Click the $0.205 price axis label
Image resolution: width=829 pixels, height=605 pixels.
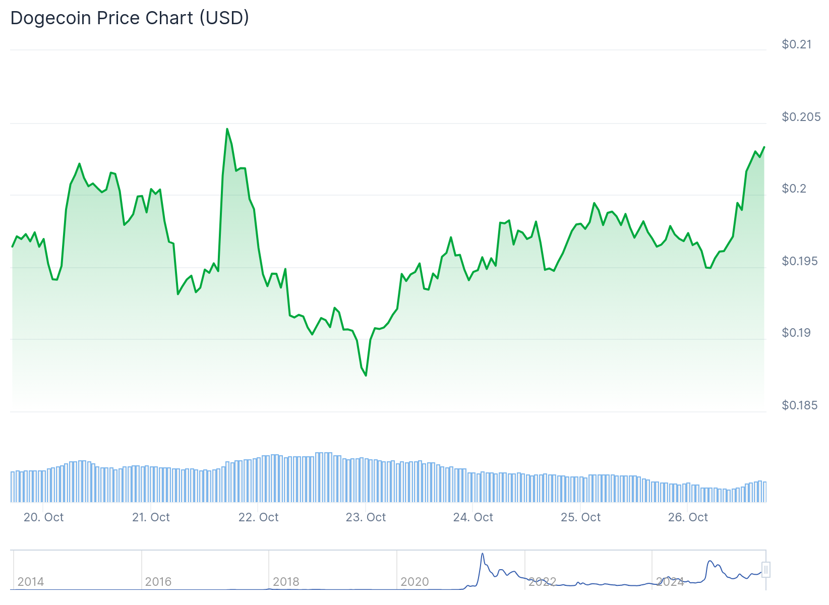(x=801, y=117)
